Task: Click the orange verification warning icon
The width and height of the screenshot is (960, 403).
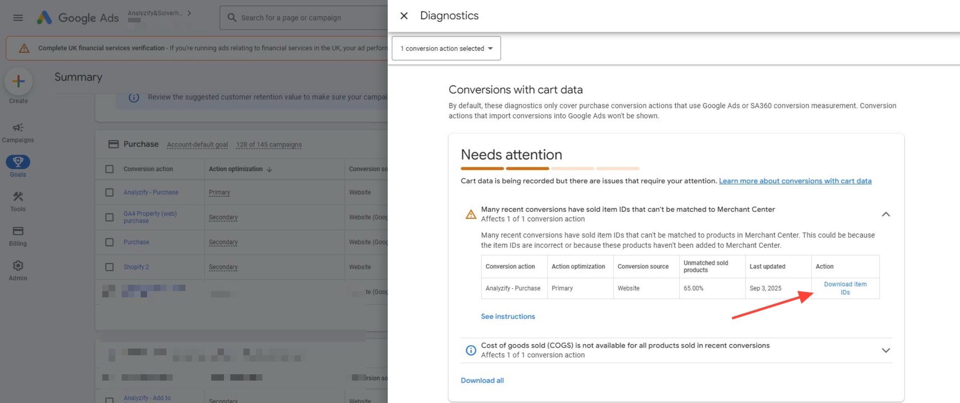Action: [x=24, y=48]
